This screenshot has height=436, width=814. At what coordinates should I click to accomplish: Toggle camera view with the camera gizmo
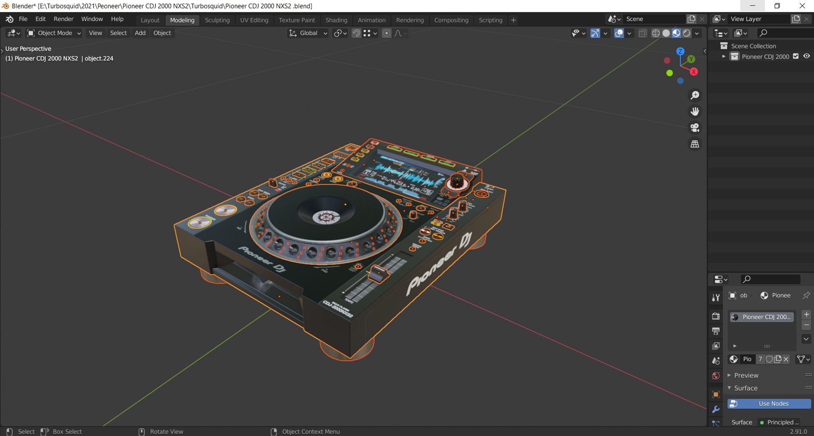695,128
